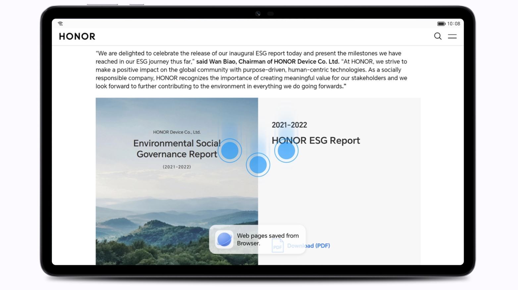Tap the 10:08 clock in status bar
Screen dimensions: 518x290
pyautogui.click(x=453, y=24)
